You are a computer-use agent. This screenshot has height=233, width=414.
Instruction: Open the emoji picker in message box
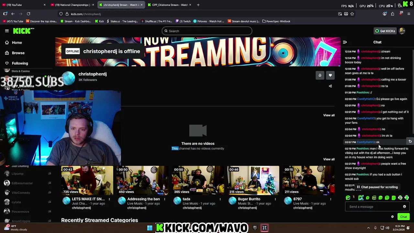(x=404, y=206)
